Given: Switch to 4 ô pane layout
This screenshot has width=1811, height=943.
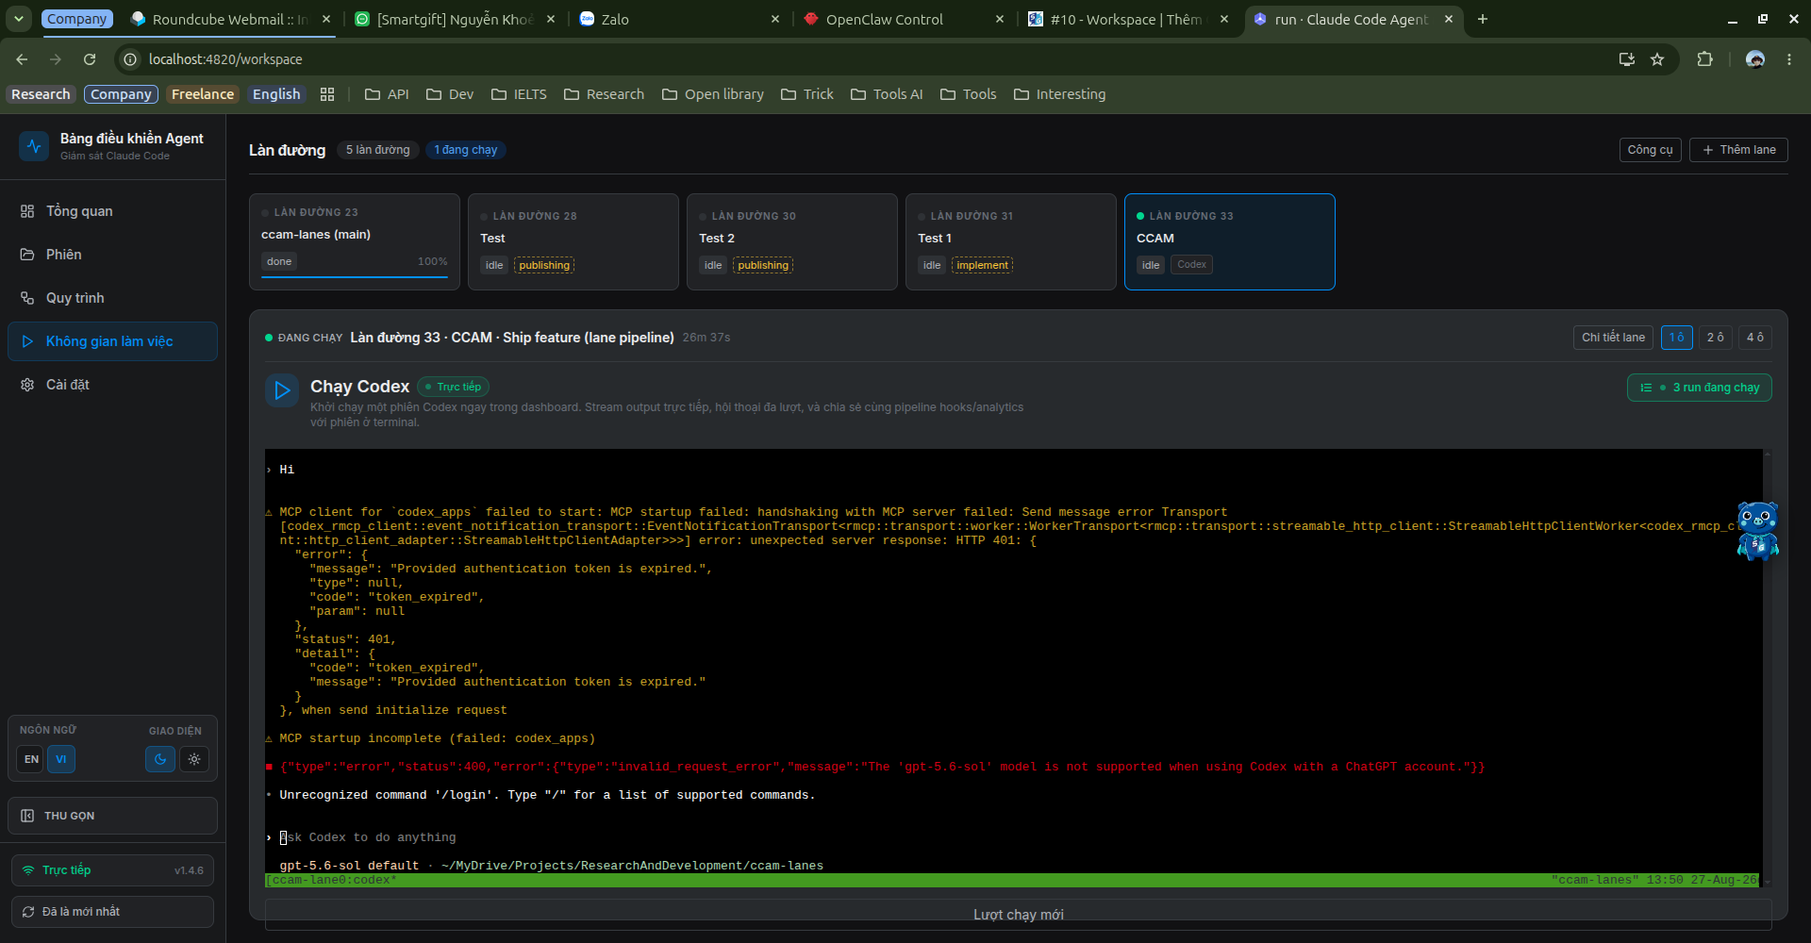Looking at the screenshot, I should tap(1754, 338).
